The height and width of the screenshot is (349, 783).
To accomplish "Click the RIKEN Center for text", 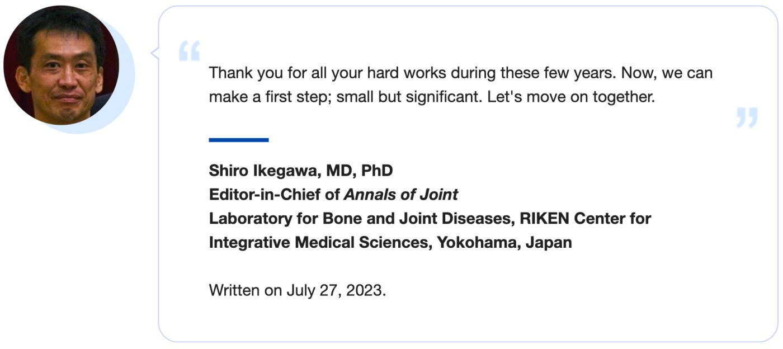I will pyautogui.click(x=585, y=219).
